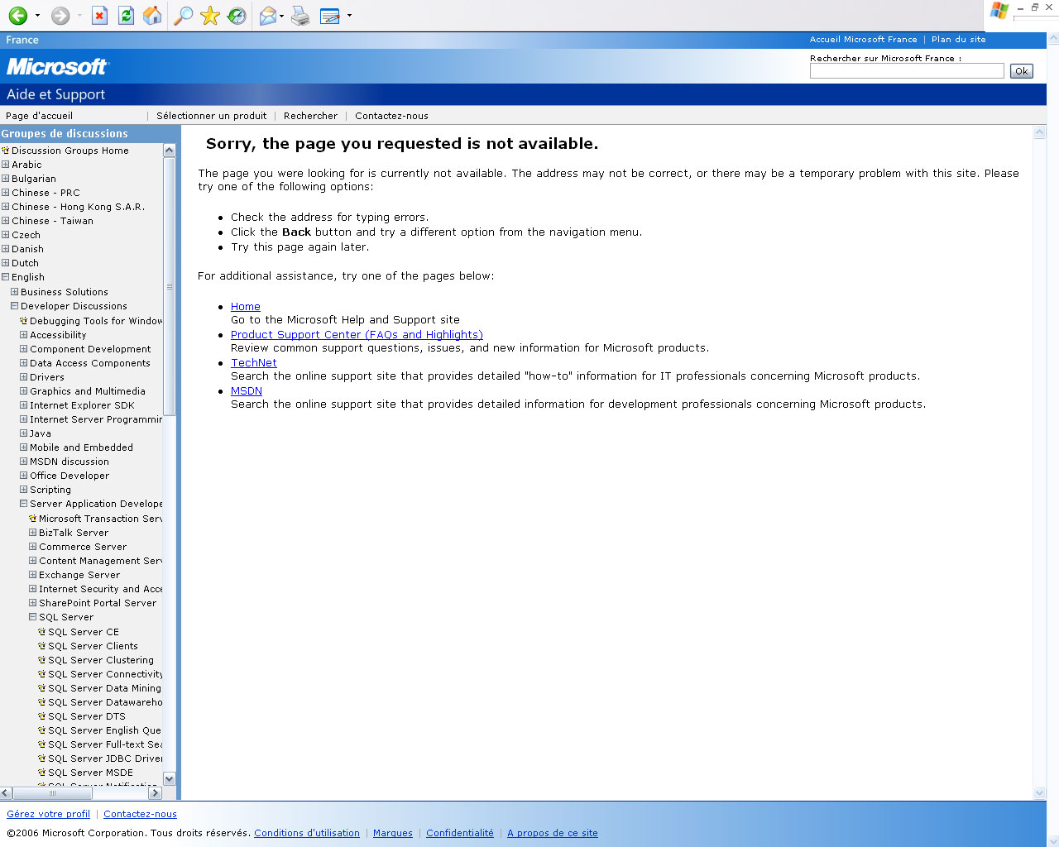This screenshot has height=847, width=1059.
Task: Click the Stop loading page icon
Action: 99,16
